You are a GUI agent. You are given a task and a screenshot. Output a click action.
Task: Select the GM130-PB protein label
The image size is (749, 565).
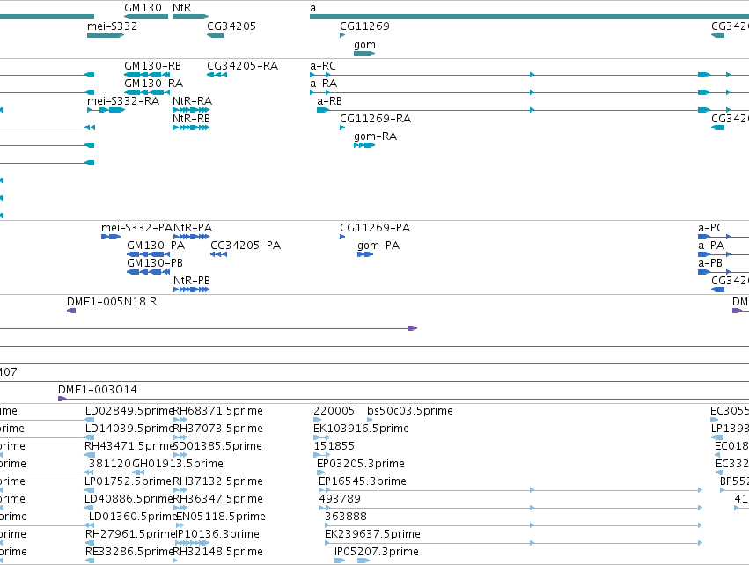click(x=155, y=262)
